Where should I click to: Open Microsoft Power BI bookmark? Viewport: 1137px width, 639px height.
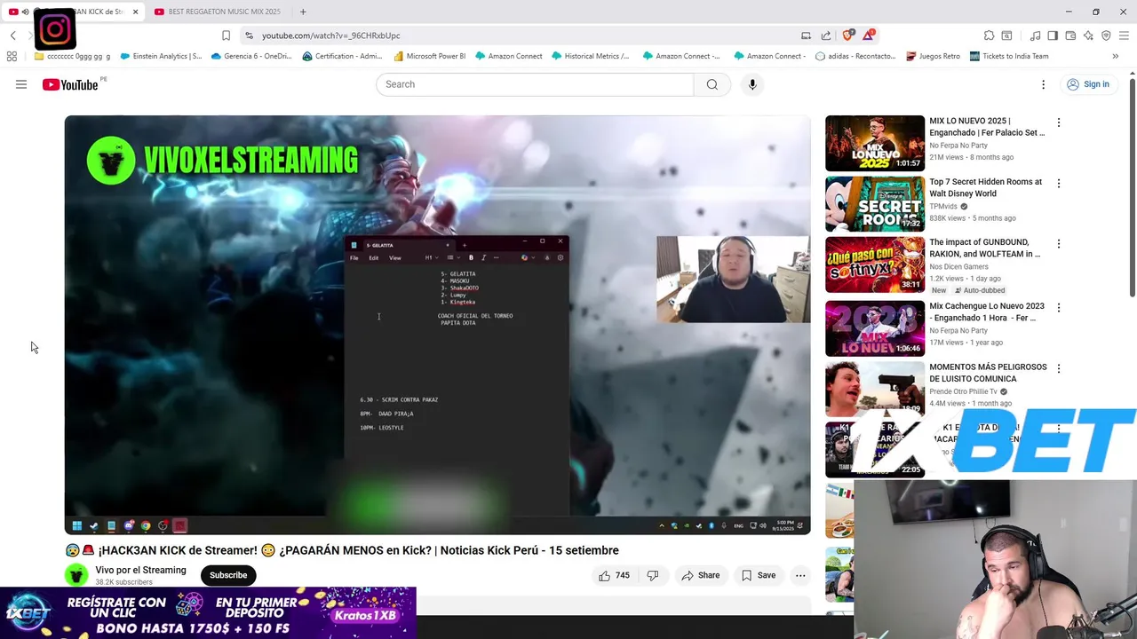[429, 56]
